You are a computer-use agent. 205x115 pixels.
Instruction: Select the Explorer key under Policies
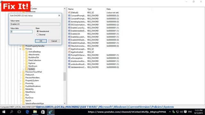pos(32,63)
